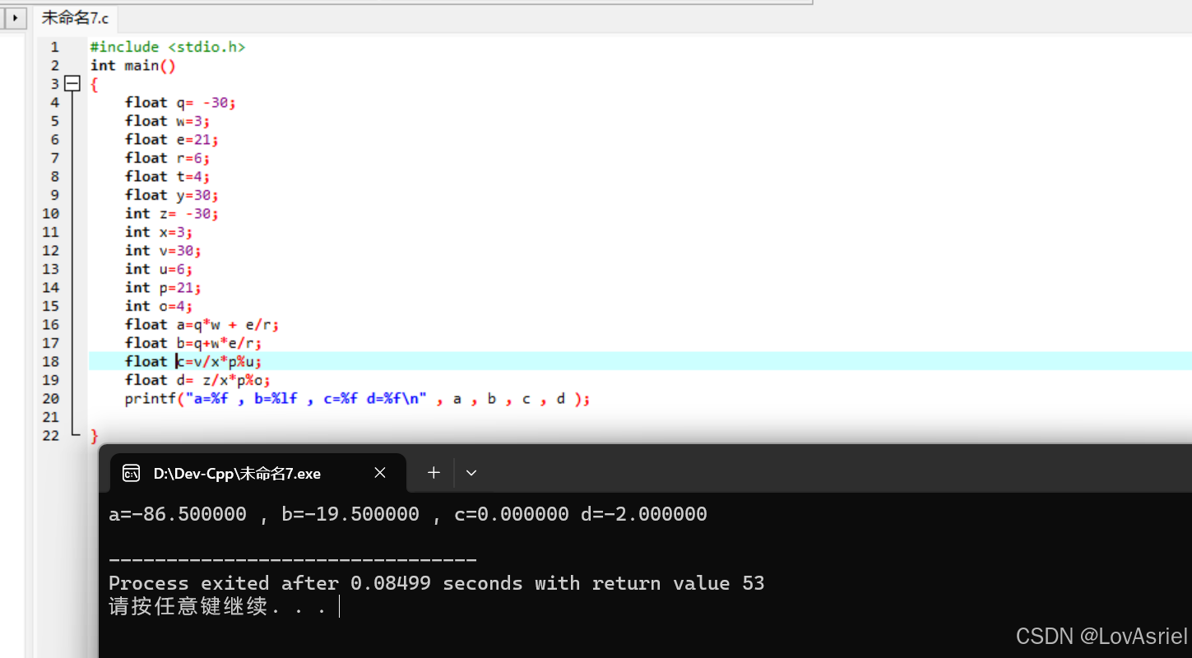Screen dimensions: 1192x658
Task: Open a new console tab with plus
Action: coord(434,473)
